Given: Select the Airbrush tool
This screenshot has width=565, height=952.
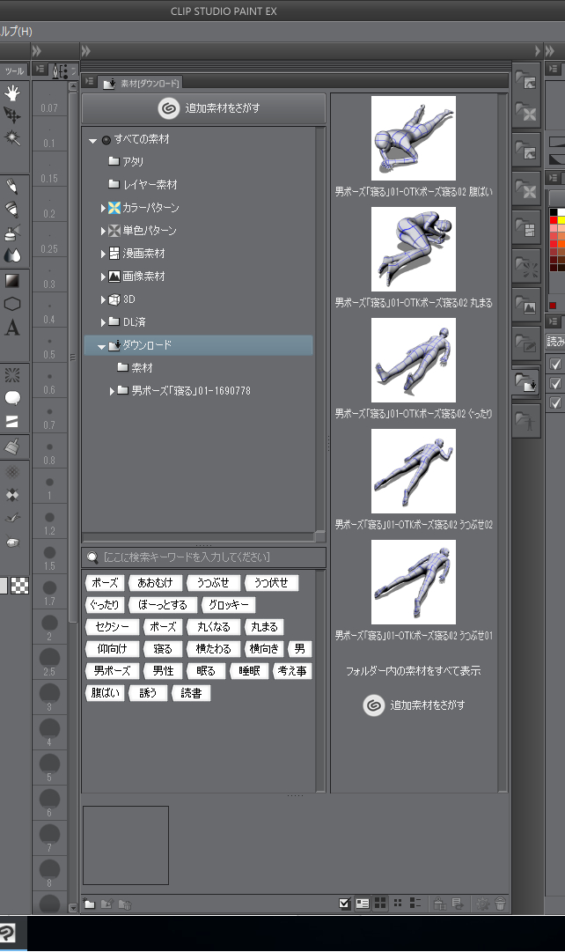Looking at the screenshot, I should (x=12, y=232).
